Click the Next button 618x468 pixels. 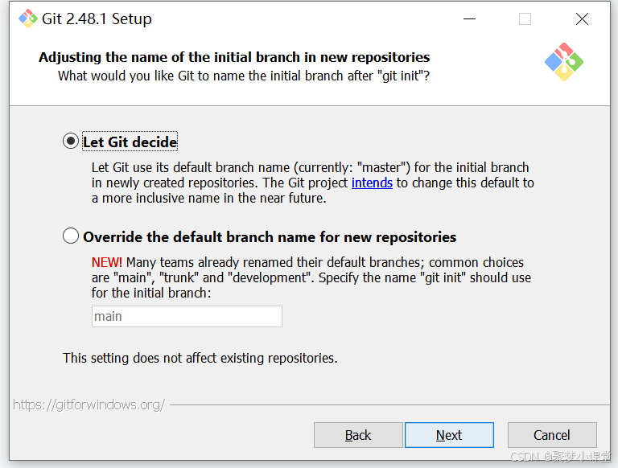pyautogui.click(x=449, y=435)
